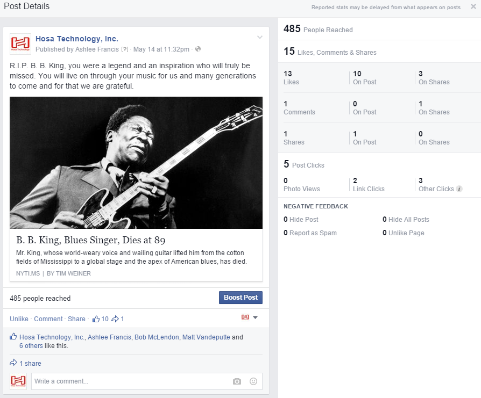Screen dimensions: 481x398
Task: Expand the post options chevron menu
Action: point(260,38)
